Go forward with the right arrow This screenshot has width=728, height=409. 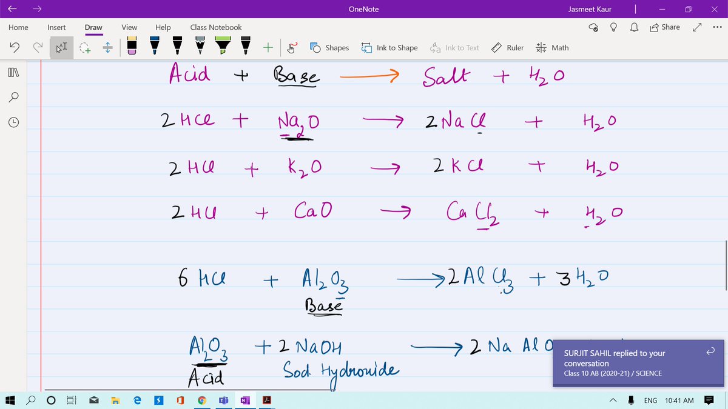(37, 9)
